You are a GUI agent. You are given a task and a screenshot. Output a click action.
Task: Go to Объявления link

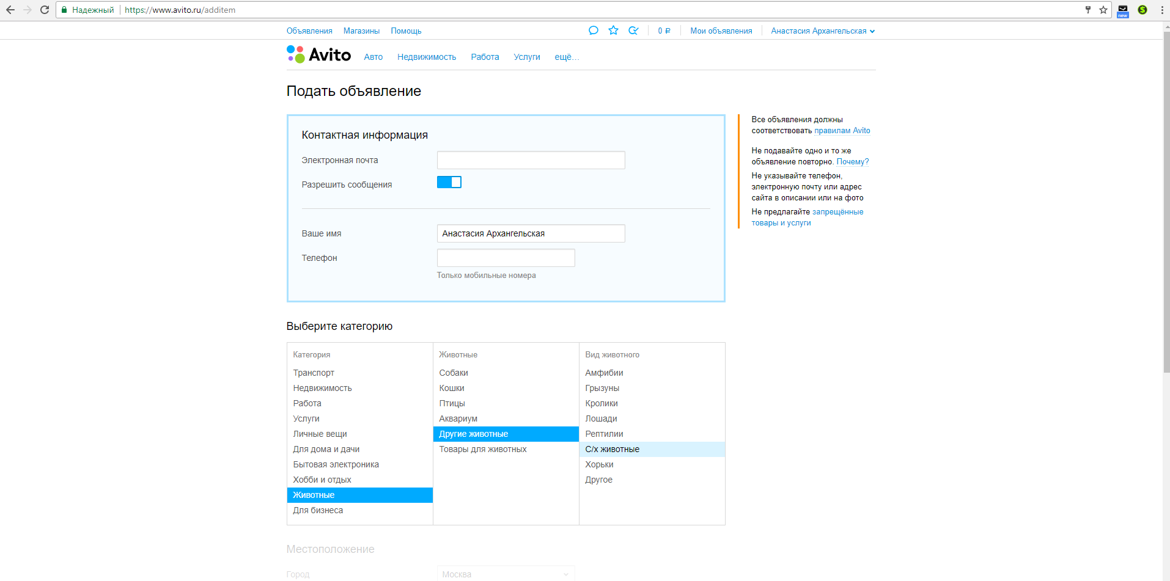pyautogui.click(x=309, y=31)
